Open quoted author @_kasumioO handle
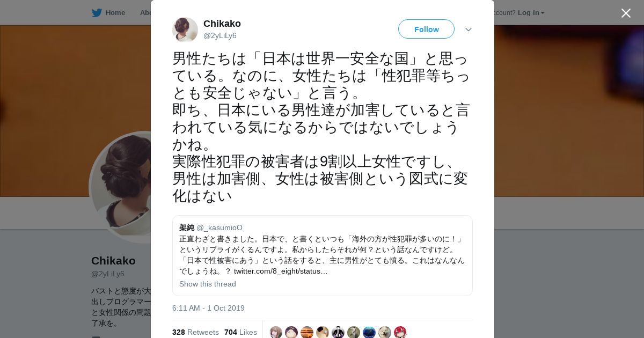644x338 pixels. click(219, 227)
